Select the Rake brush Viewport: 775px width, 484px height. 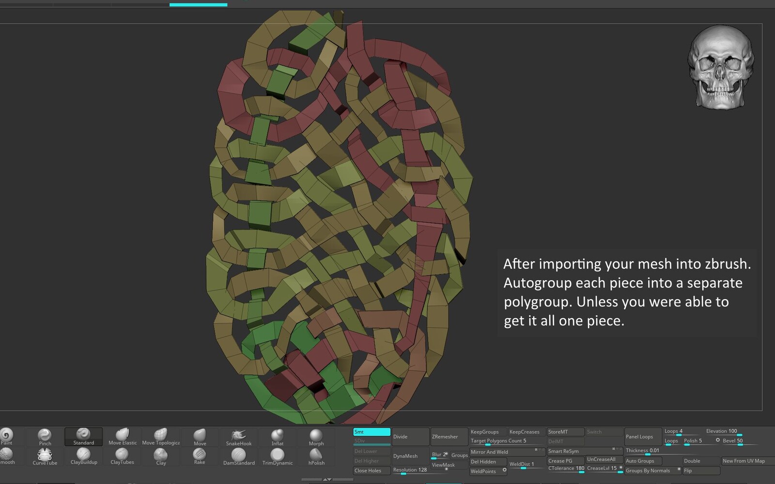click(x=200, y=456)
